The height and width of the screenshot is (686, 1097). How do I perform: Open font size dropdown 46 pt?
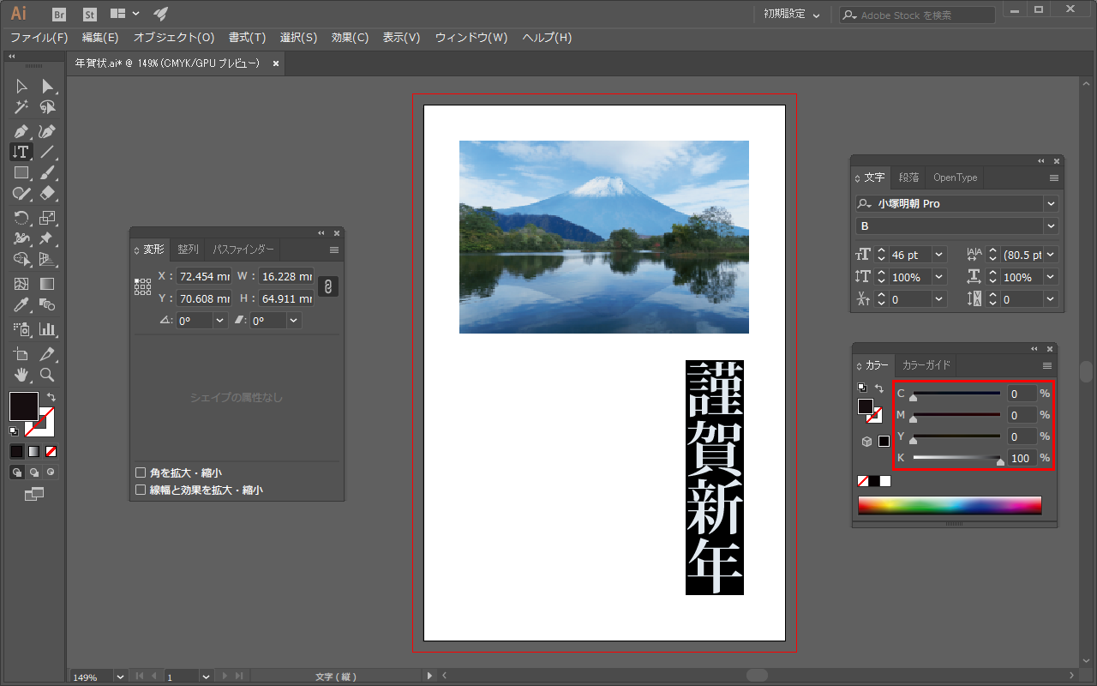pos(939,255)
